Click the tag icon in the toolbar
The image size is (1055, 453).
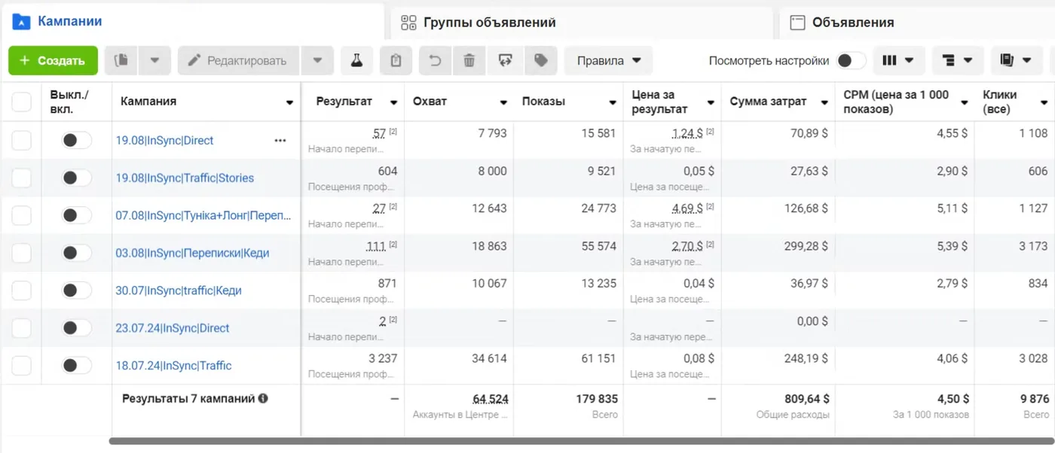pos(540,61)
